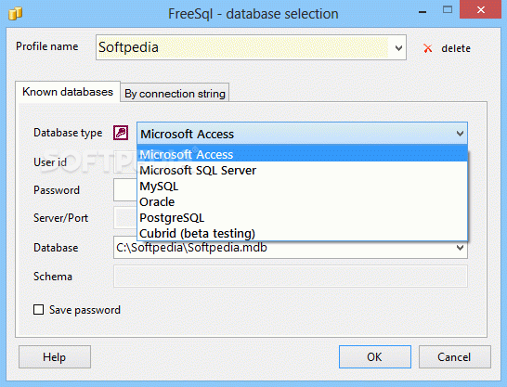Select Microsoft SQL Server option
This screenshot has width=507, height=387.
point(303,170)
